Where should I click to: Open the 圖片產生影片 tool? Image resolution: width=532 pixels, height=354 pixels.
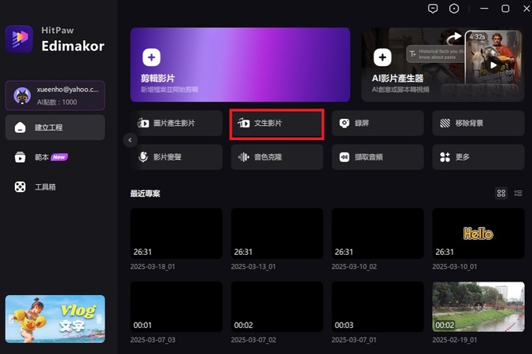tap(176, 123)
